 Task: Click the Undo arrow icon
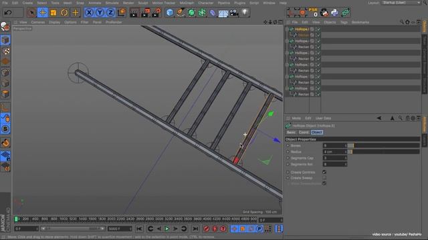click(8, 13)
